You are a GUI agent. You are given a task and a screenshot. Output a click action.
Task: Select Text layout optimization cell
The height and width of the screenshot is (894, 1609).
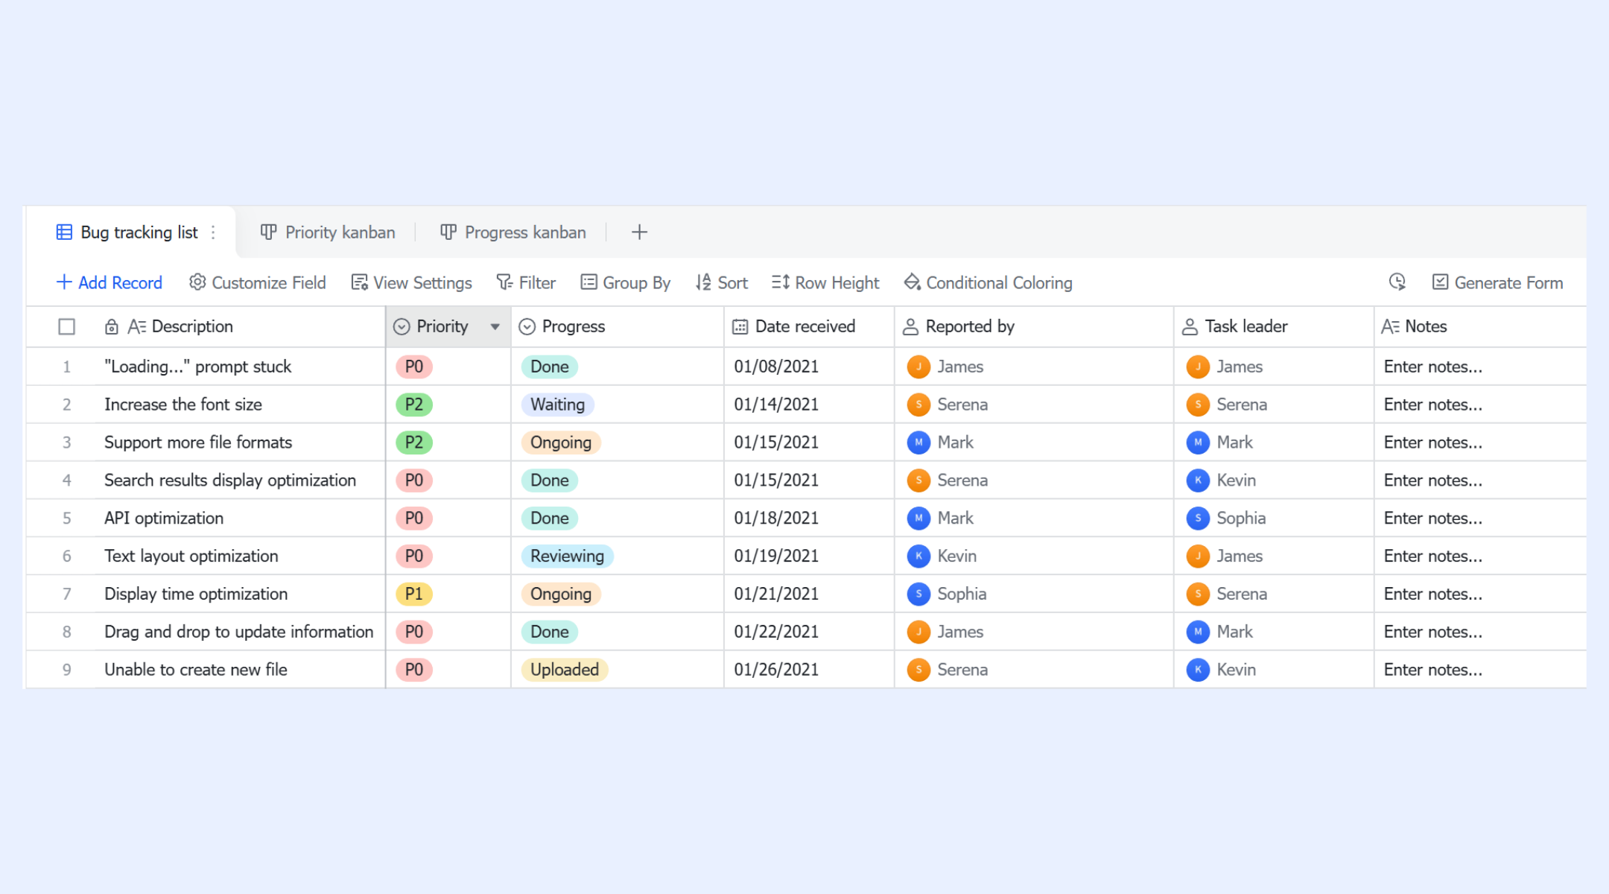pyautogui.click(x=240, y=556)
